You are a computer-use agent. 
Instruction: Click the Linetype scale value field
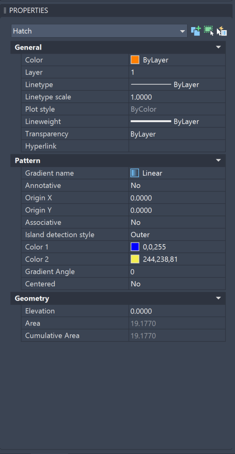[177, 97]
